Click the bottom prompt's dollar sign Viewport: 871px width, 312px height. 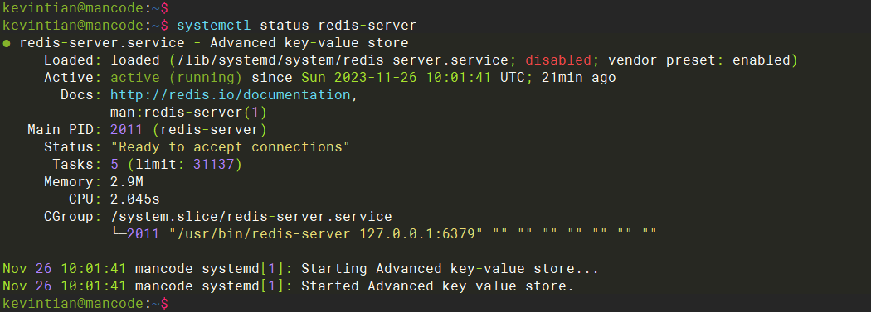(x=164, y=304)
